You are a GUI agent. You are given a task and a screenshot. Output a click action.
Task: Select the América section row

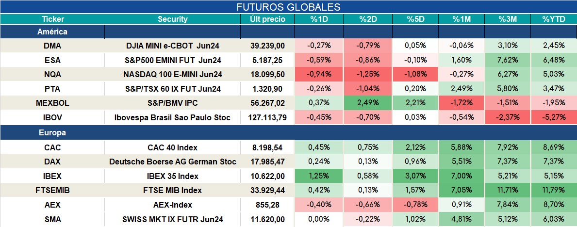[x=288, y=32]
